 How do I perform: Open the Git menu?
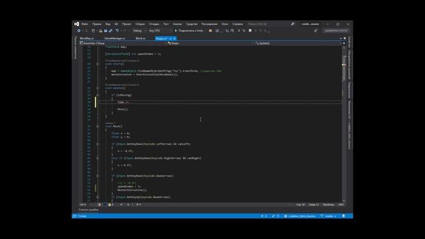tap(116, 24)
